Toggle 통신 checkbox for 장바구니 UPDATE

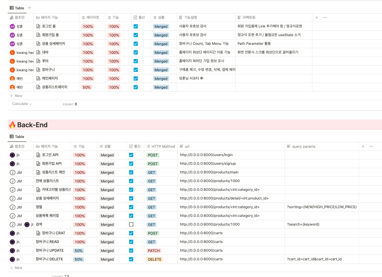(131, 251)
